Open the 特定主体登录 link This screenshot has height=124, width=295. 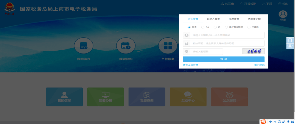pyautogui.click(x=191, y=65)
